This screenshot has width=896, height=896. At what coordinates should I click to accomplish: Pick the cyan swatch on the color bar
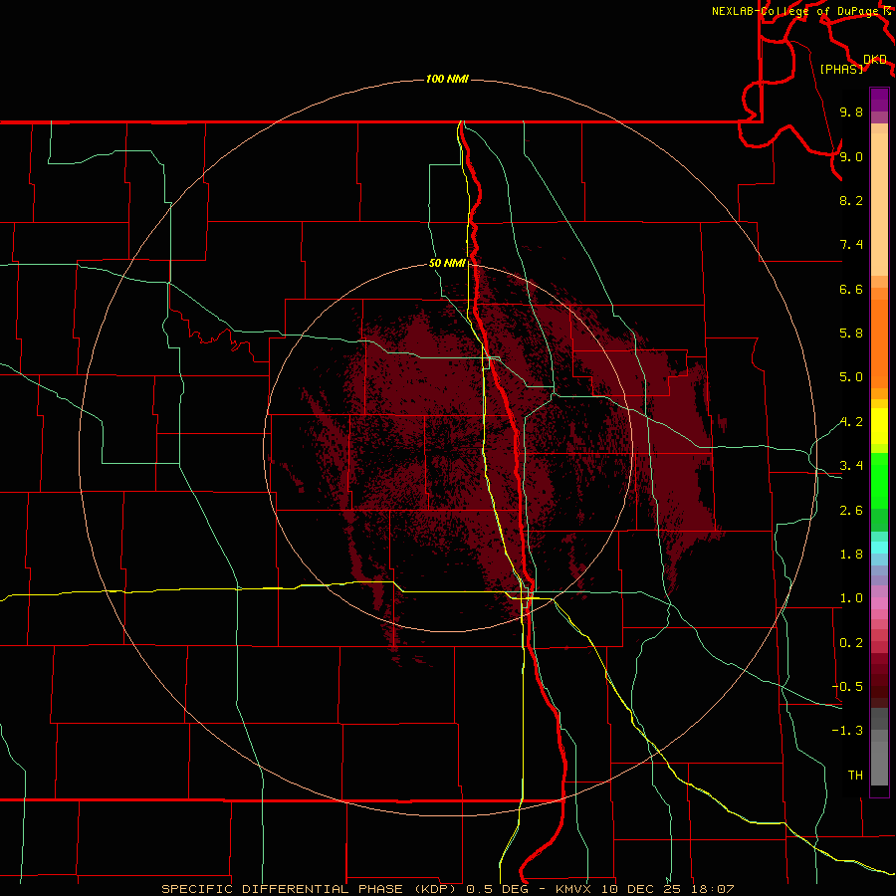(879, 547)
